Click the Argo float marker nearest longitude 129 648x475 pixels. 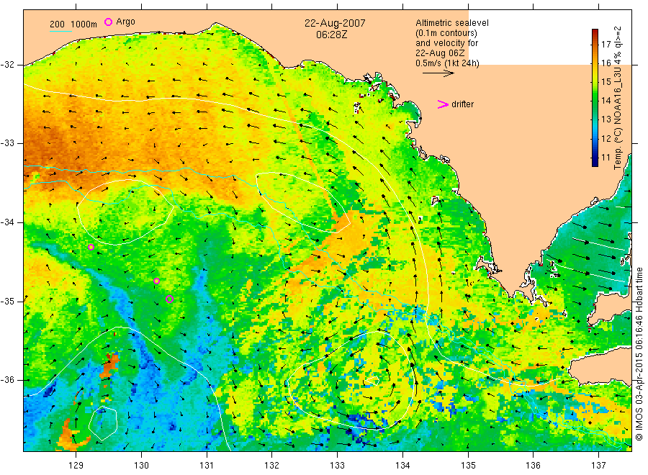[x=91, y=247]
